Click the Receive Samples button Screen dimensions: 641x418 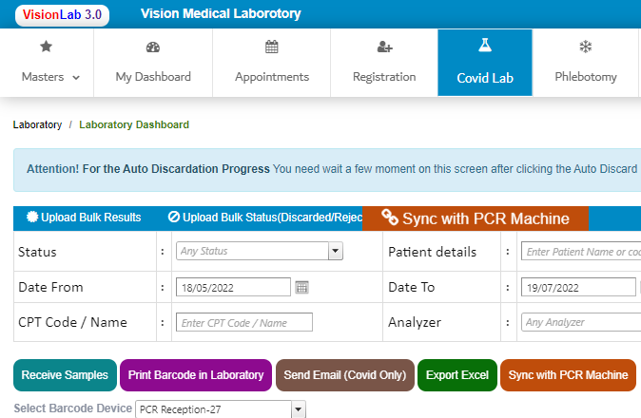[65, 375]
